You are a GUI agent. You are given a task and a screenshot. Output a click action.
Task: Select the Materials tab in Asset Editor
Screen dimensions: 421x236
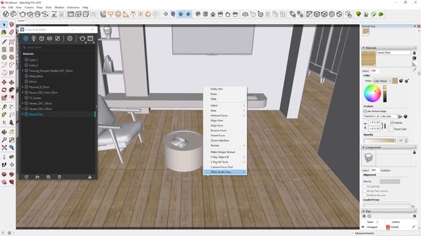click(x=26, y=39)
